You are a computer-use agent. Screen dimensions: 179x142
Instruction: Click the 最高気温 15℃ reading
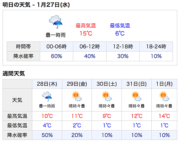[x=86, y=33]
